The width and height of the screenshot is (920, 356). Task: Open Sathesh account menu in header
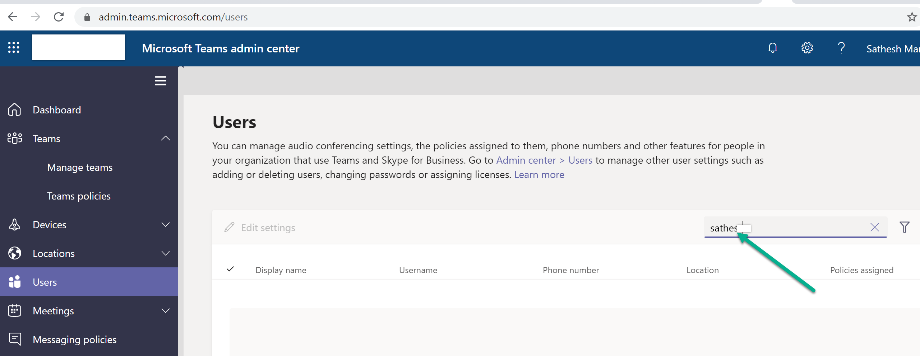coord(893,48)
